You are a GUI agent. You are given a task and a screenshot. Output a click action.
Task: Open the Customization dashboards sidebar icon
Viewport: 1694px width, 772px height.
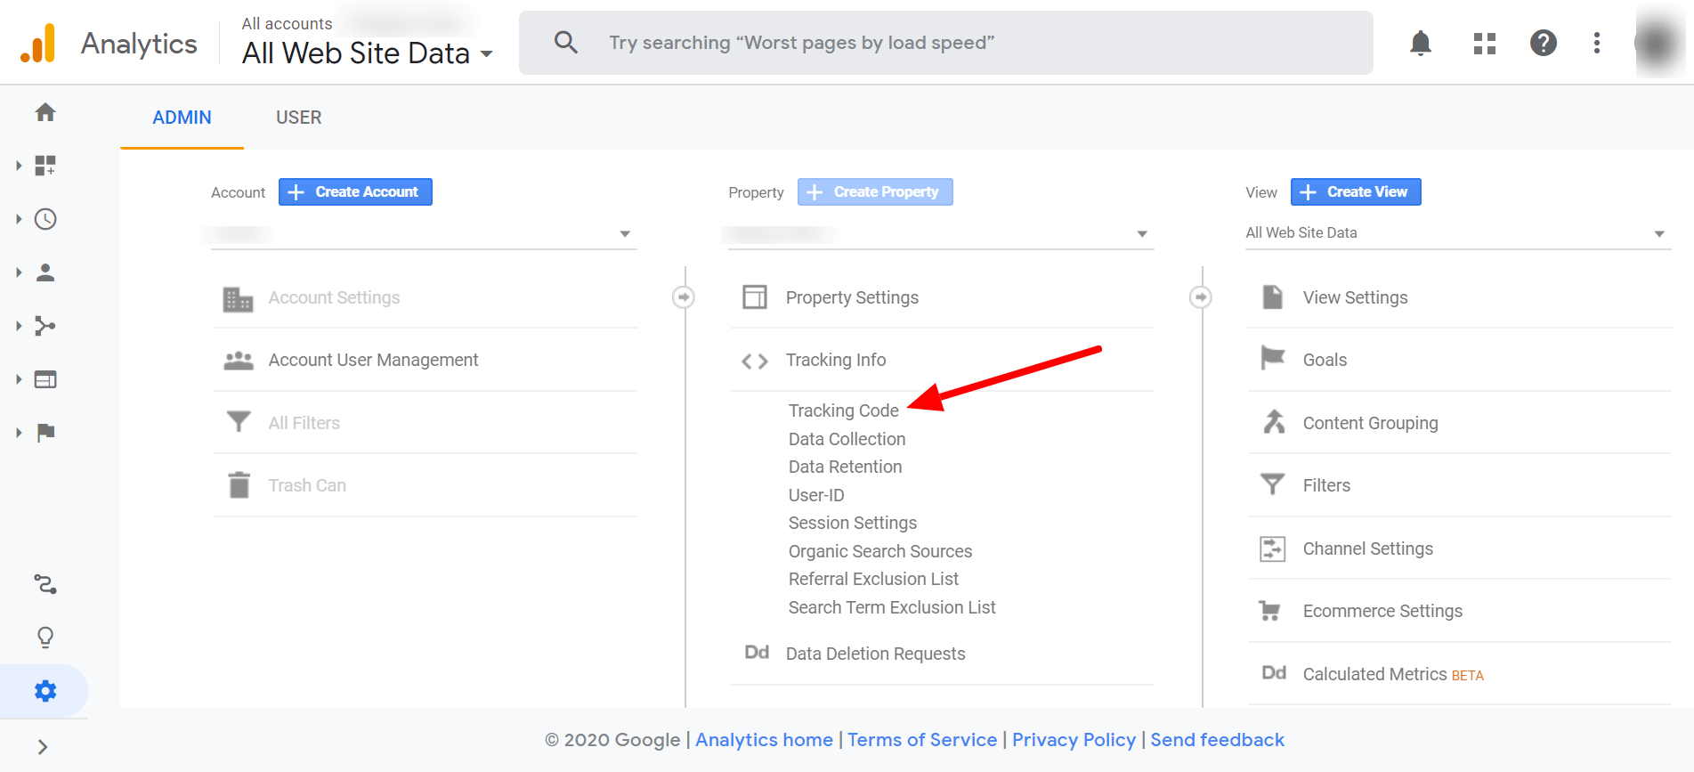(45, 166)
